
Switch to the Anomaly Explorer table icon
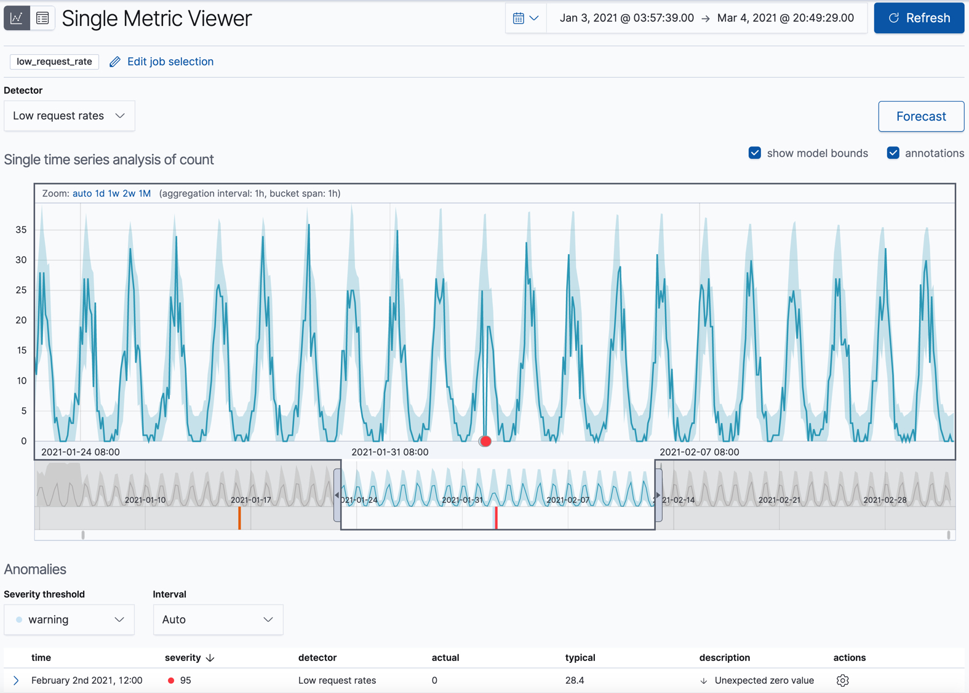click(42, 18)
